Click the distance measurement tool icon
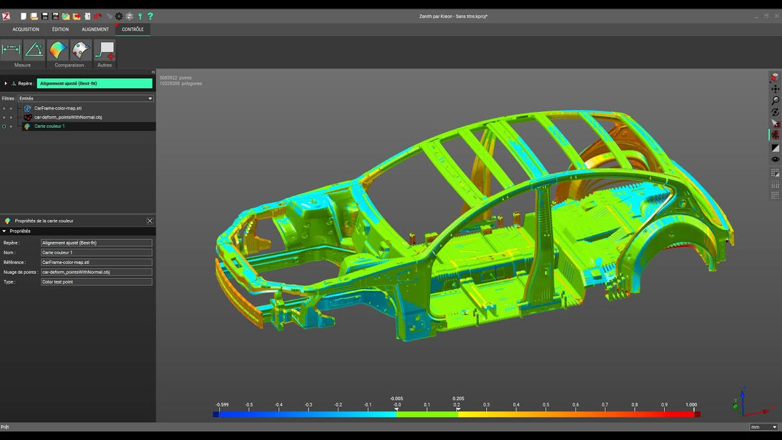The height and width of the screenshot is (440, 782). (11, 50)
